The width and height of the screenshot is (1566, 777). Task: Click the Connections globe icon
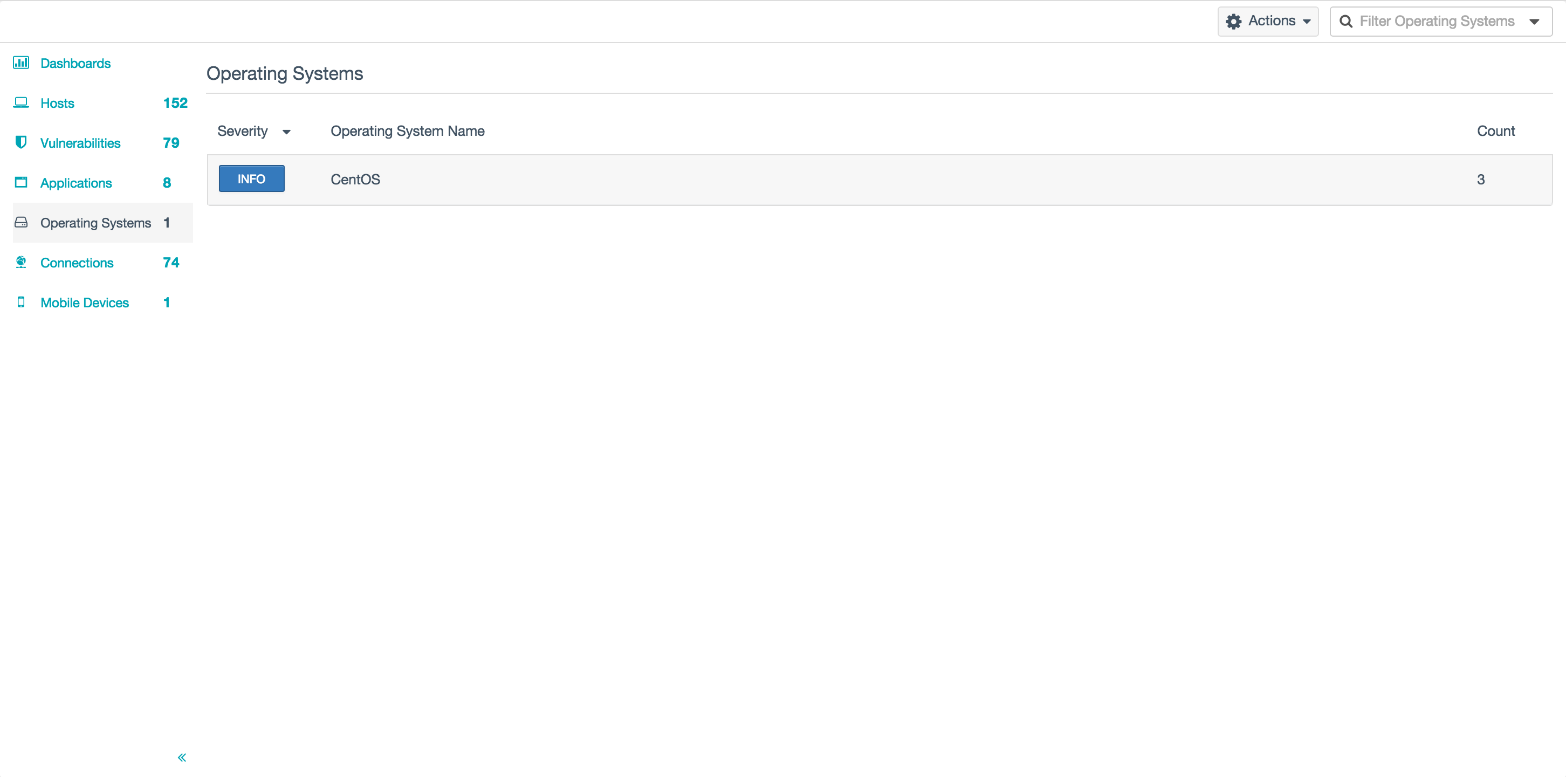(20, 262)
